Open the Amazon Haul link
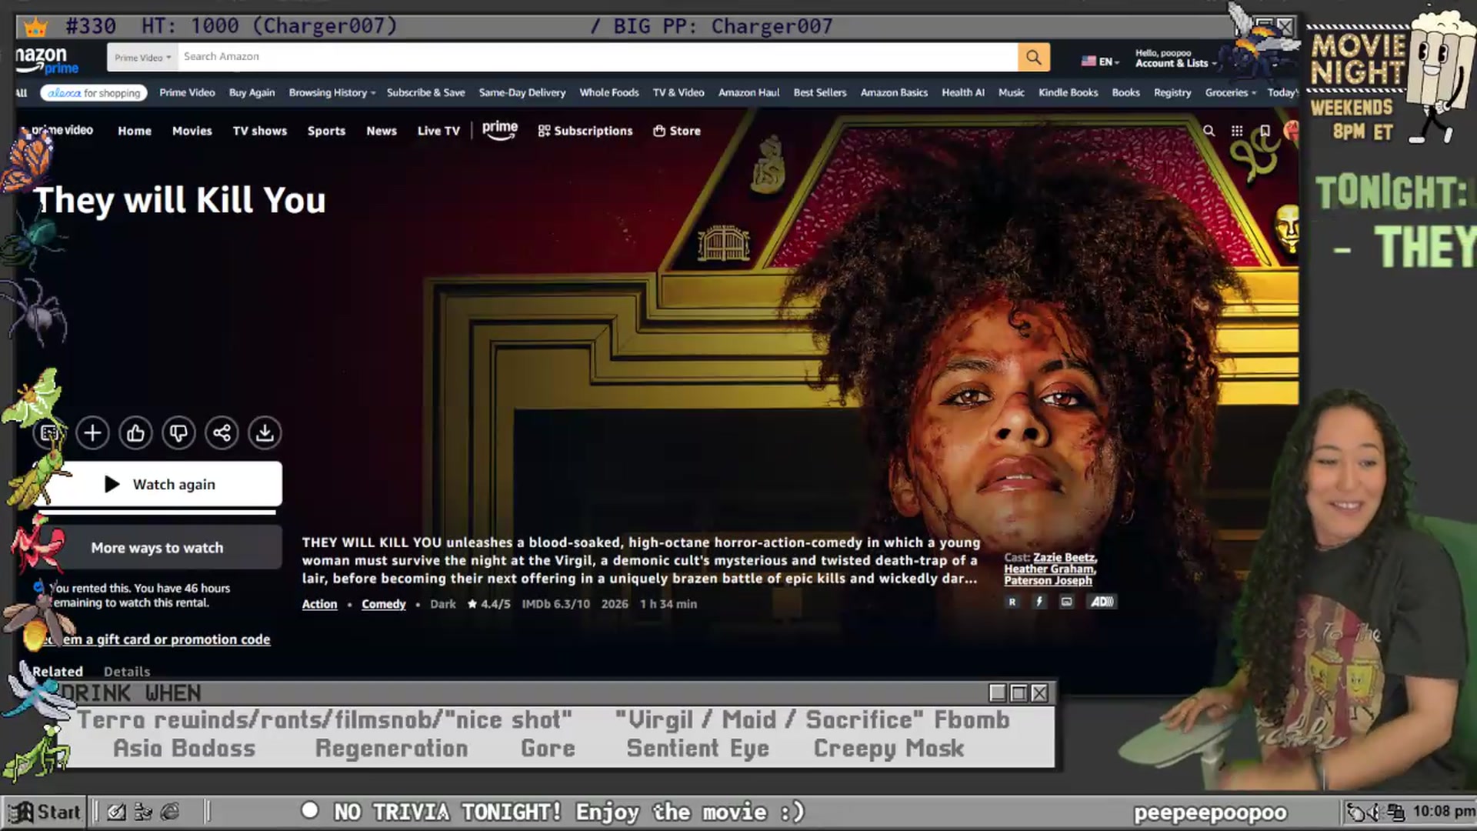 pyautogui.click(x=749, y=92)
